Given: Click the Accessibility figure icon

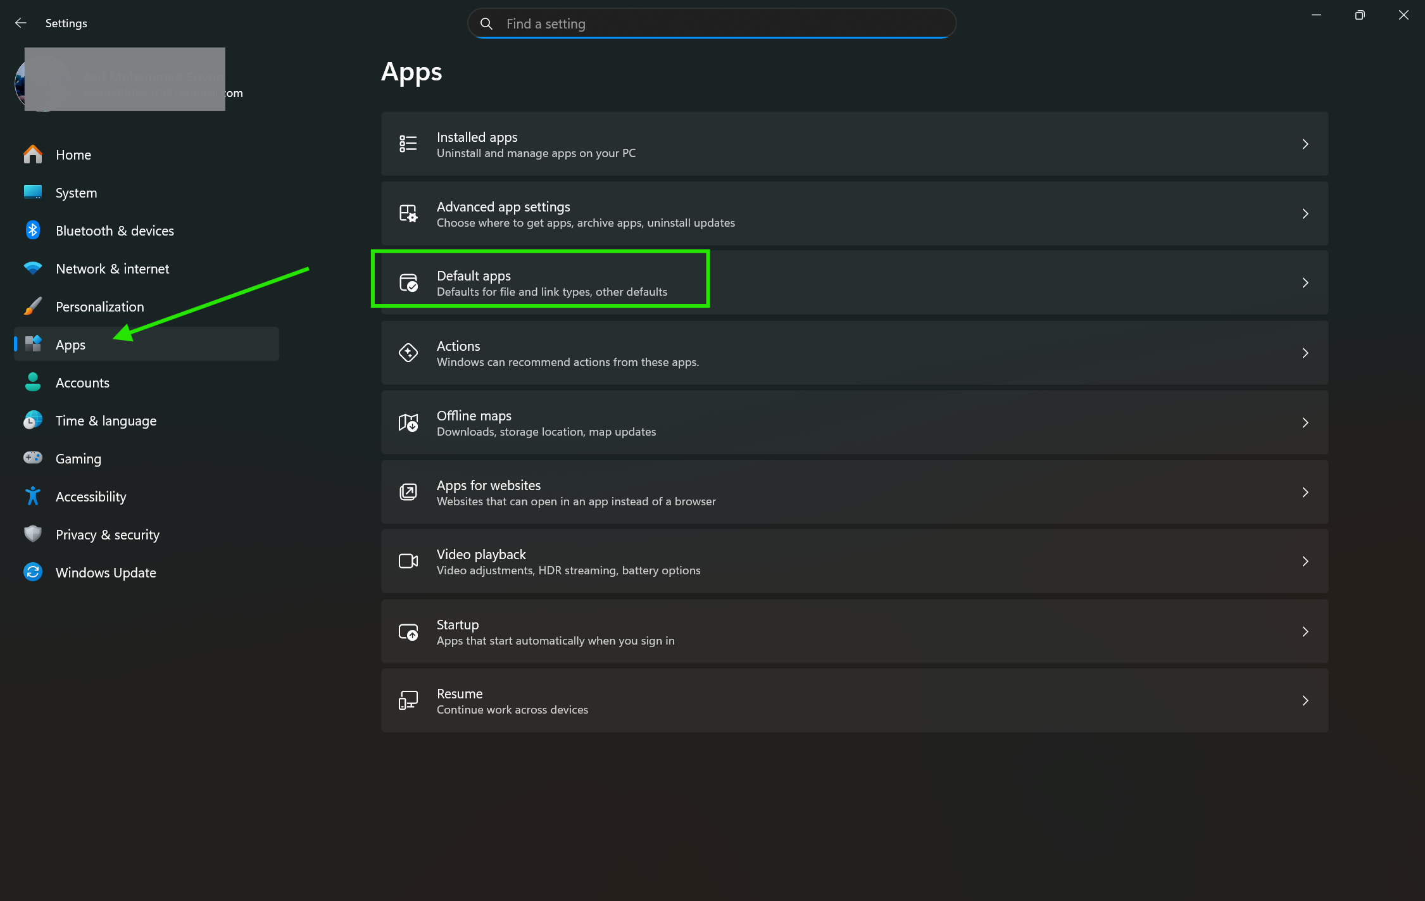Looking at the screenshot, I should click(x=33, y=496).
